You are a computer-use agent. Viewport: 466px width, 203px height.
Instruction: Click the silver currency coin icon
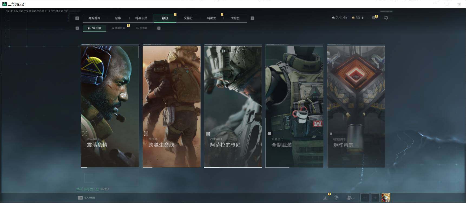[x=333, y=18]
